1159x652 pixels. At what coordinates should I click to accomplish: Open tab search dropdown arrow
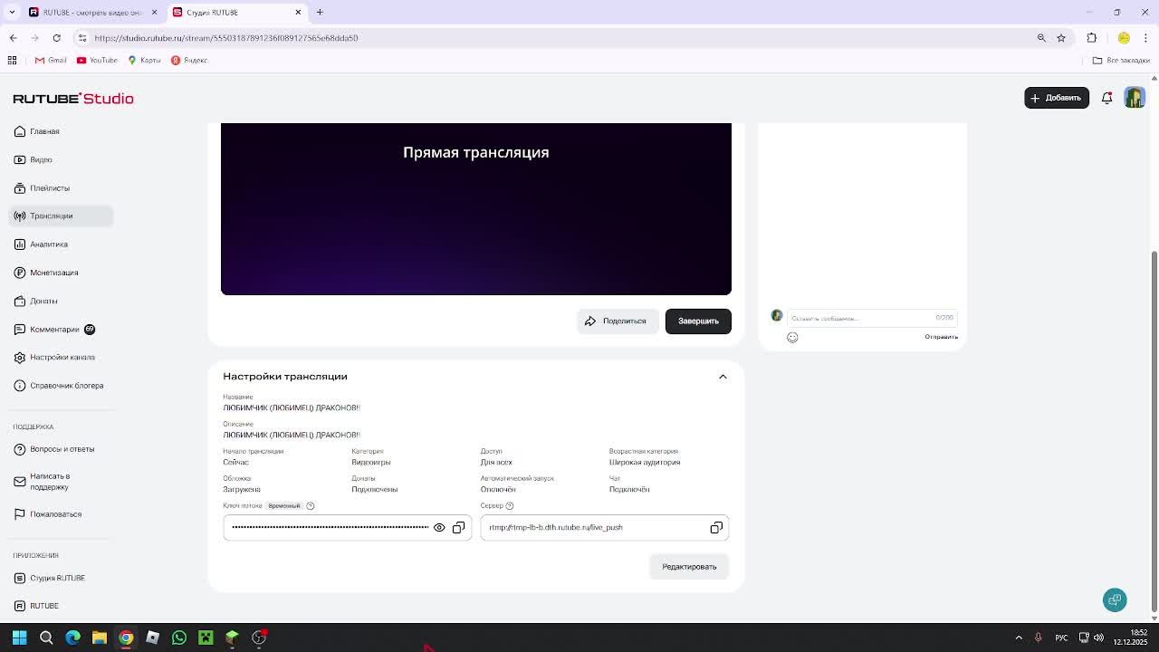(x=12, y=12)
